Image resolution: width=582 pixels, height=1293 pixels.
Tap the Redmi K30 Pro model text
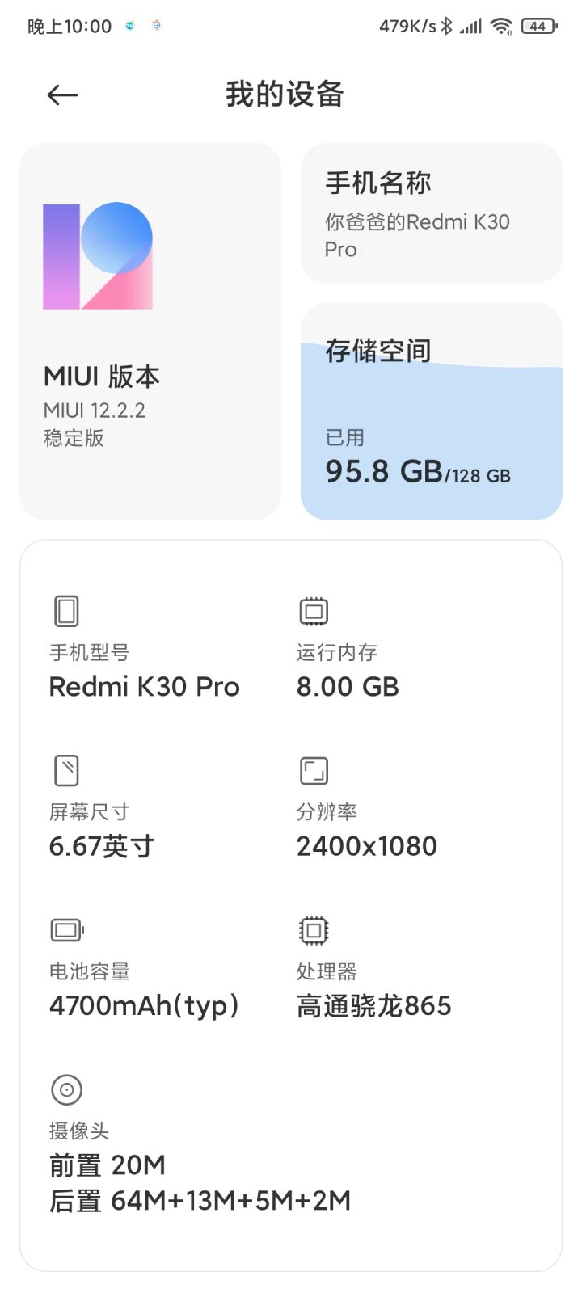(145, 687)
